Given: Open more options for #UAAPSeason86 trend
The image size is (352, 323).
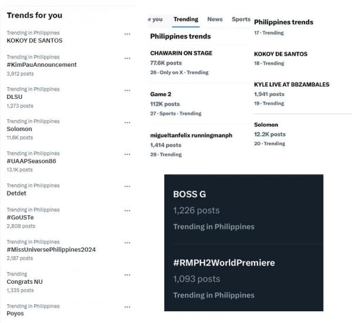Looking at the screenshot, I should pyautogui.click(x=127, y=154).
